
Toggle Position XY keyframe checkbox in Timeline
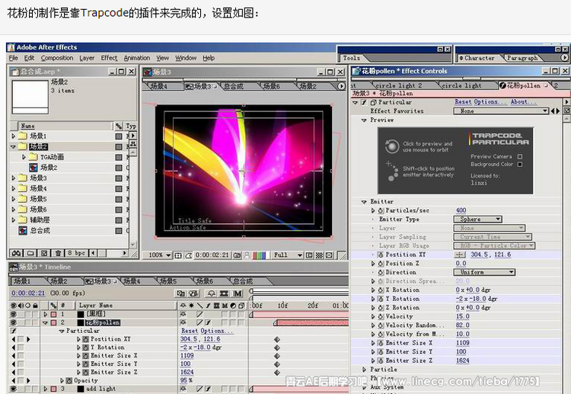pyautogui.click(x=21, y=339)
